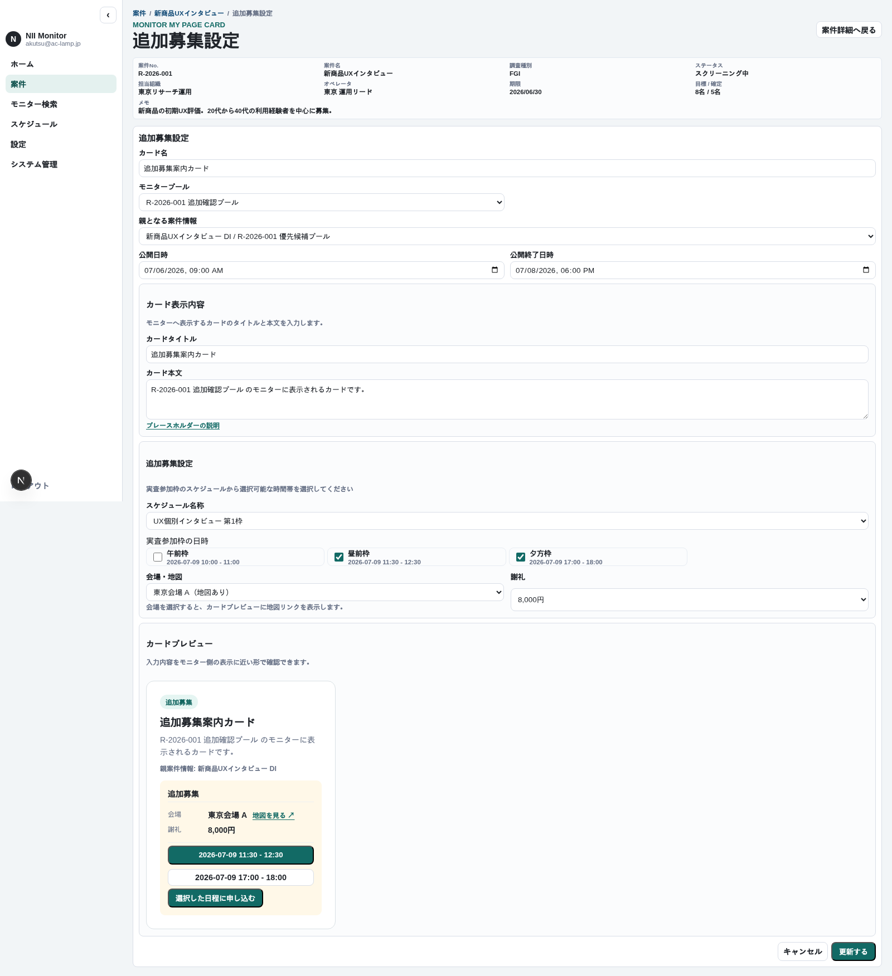Go to ホーム in the sidebar

61,64
